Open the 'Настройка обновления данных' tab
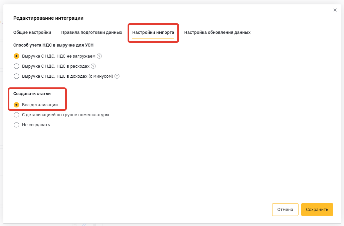Viewport: 344px width, 226px height. coord(217,32)
